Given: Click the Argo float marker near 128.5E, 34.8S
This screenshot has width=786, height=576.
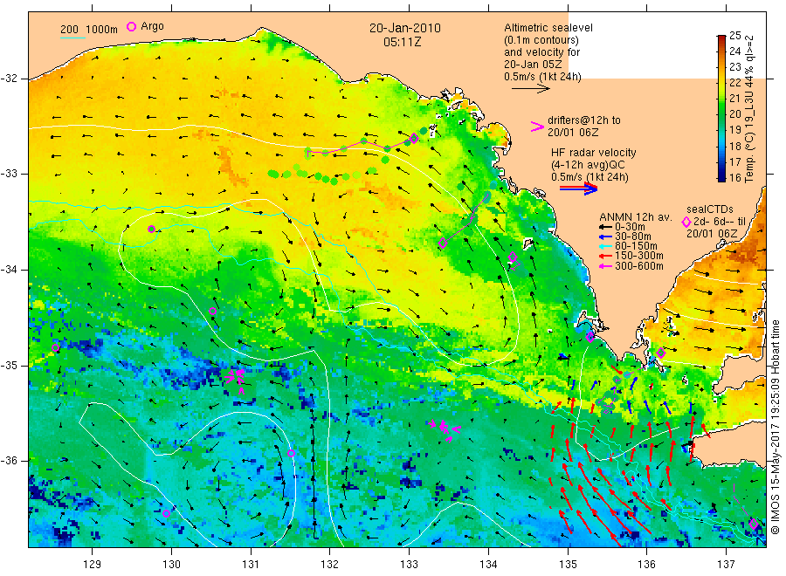Looking at the screenshot, I should pos(56,347).
